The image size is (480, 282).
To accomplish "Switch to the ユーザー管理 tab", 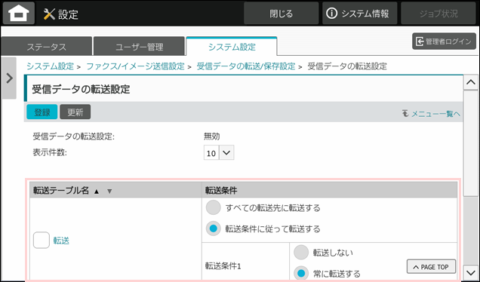I will coord(140,46).
